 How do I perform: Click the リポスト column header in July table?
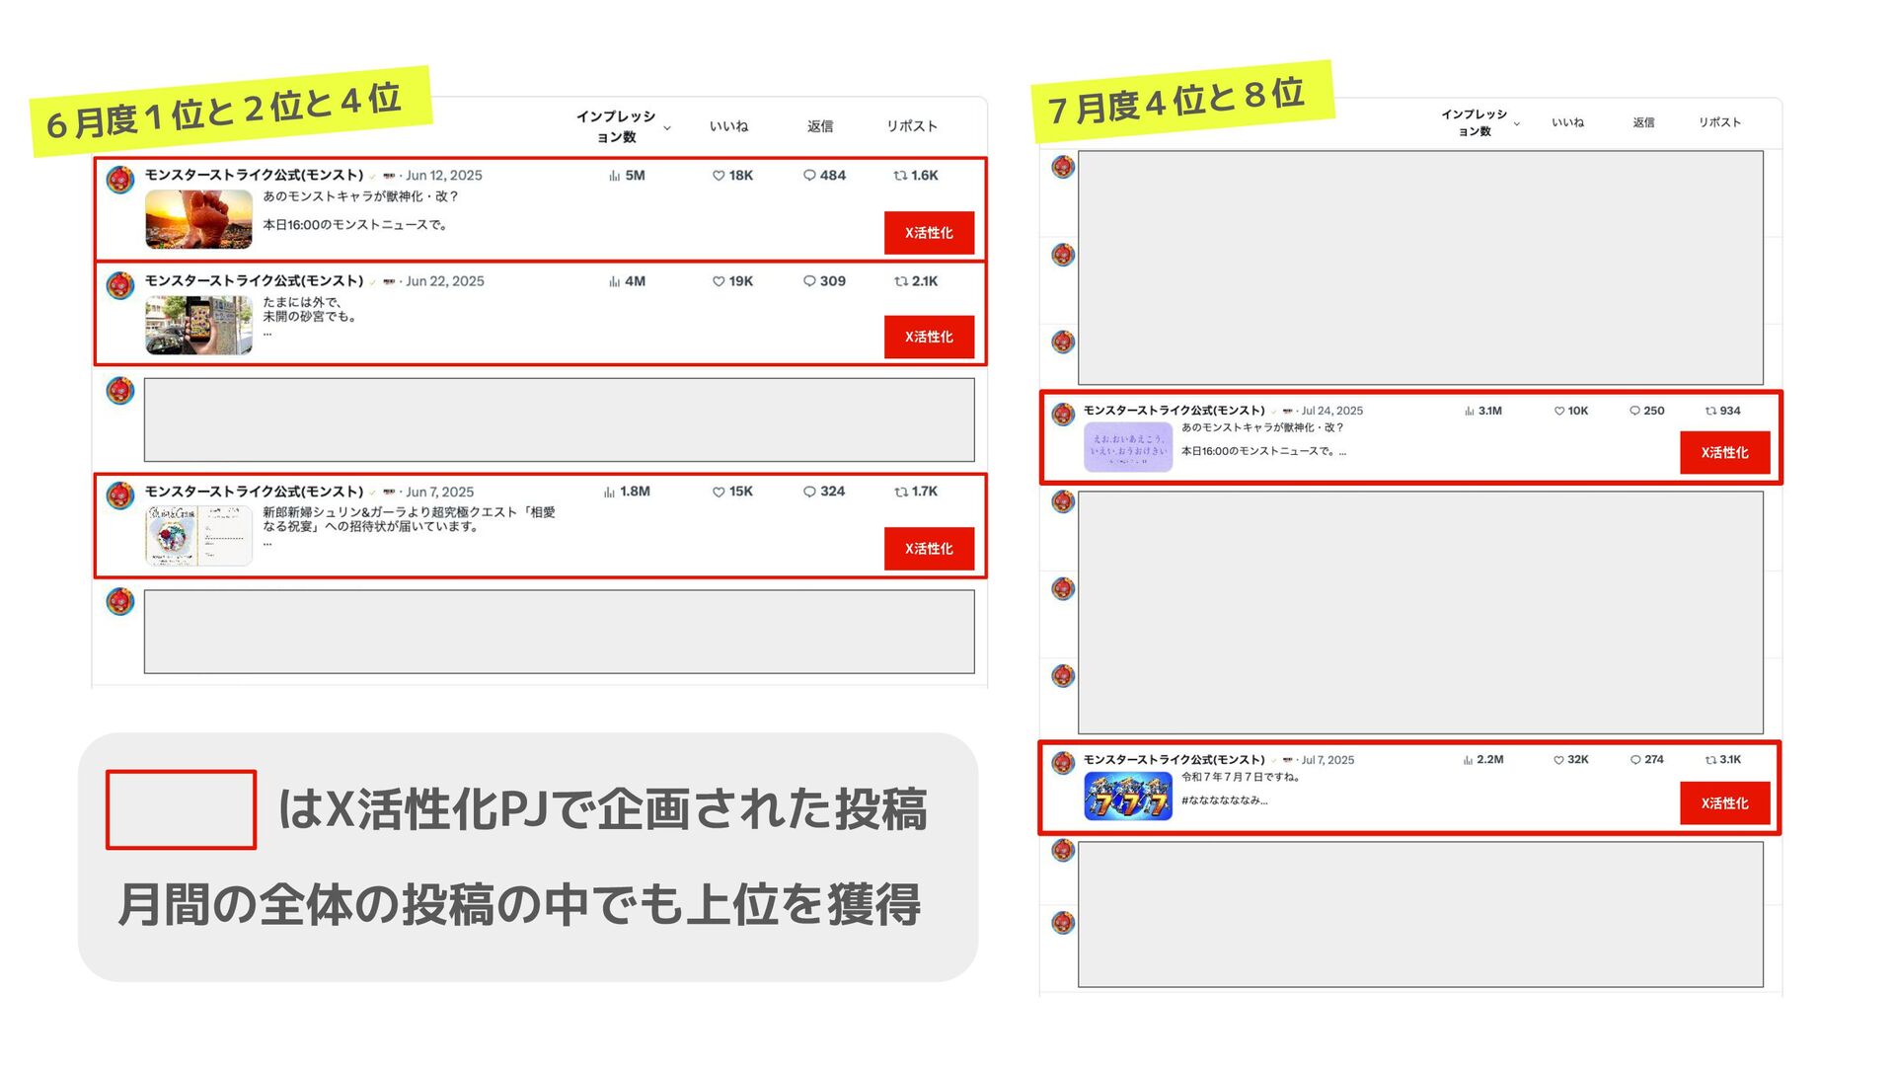(1719, 122)
